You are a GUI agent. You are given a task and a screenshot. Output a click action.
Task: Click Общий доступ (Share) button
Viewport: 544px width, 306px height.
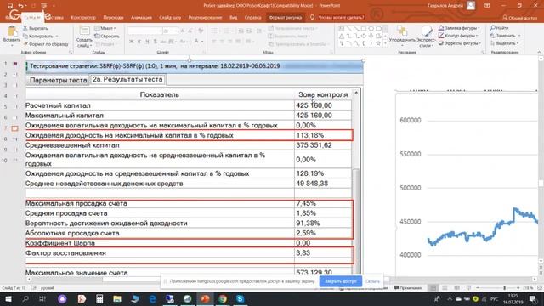(x=519, y=18)
